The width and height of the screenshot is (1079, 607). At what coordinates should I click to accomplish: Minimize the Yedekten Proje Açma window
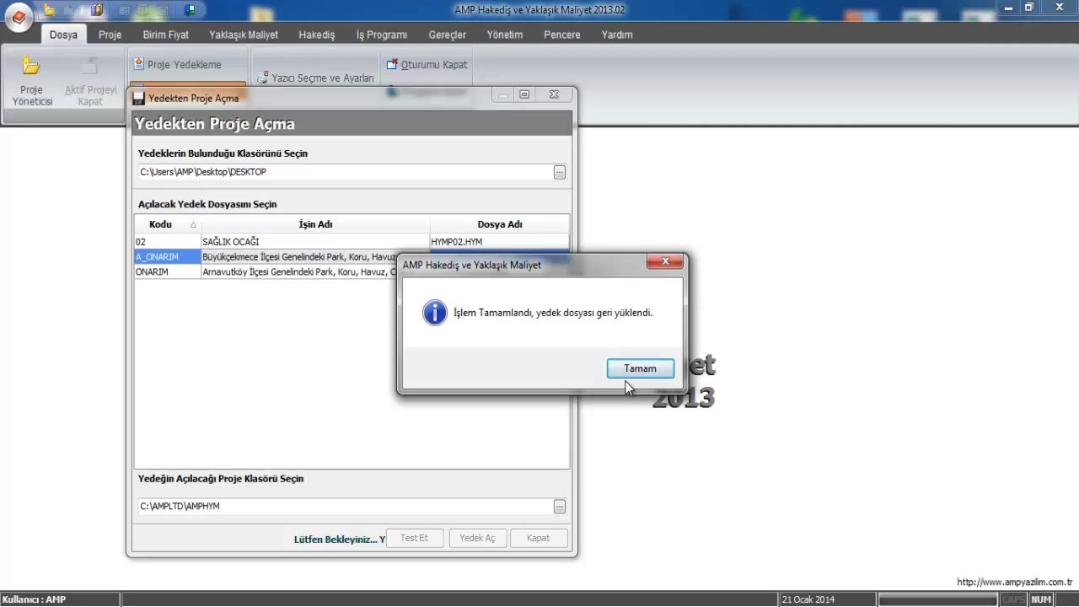point(503,95)
